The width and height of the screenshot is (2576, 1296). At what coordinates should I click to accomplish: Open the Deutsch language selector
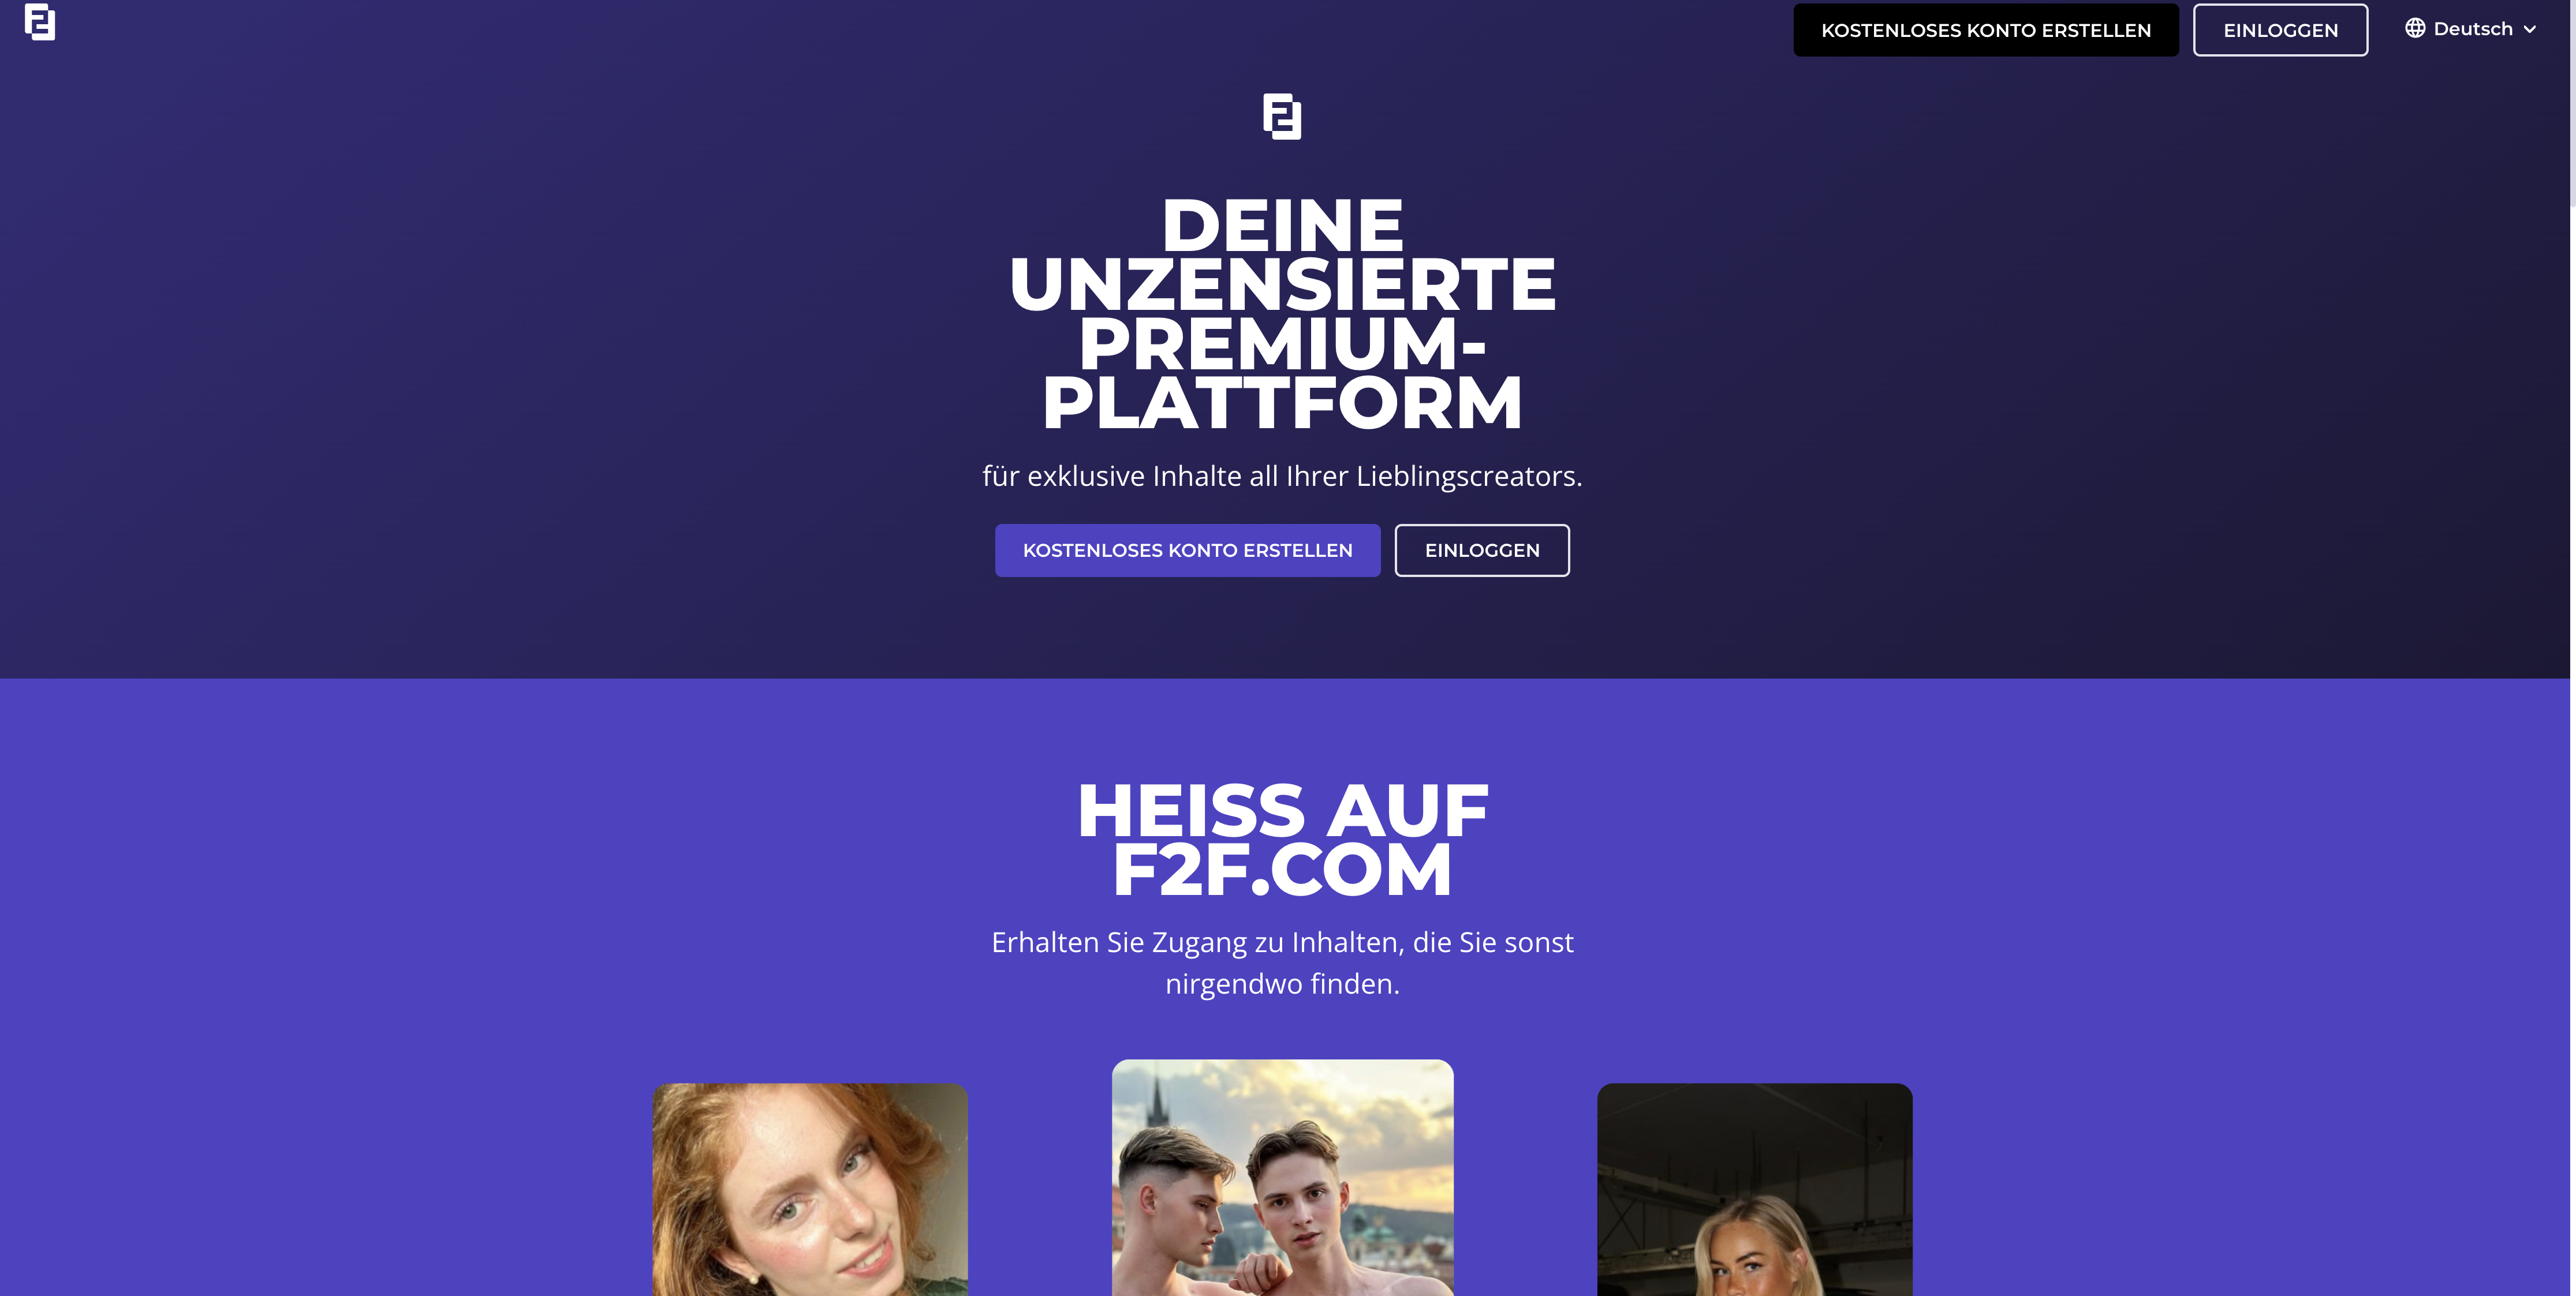[x=2471, y=29]
